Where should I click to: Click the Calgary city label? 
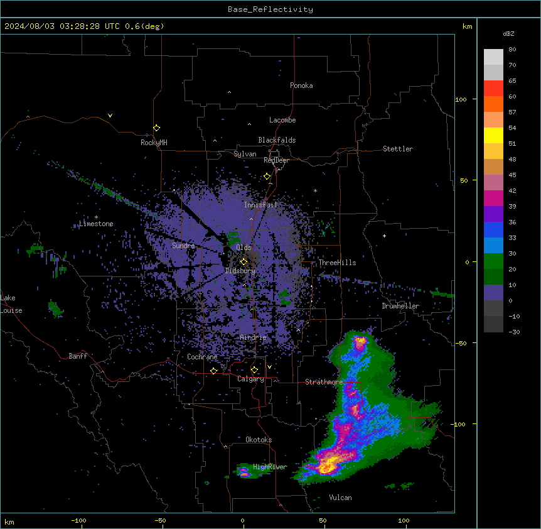coord(250,379)
